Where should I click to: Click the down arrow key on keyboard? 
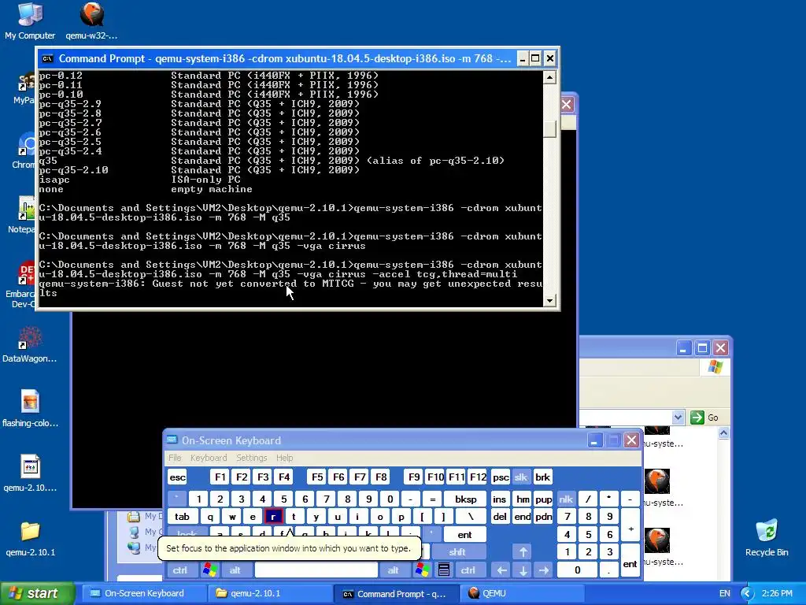(523, 570)
